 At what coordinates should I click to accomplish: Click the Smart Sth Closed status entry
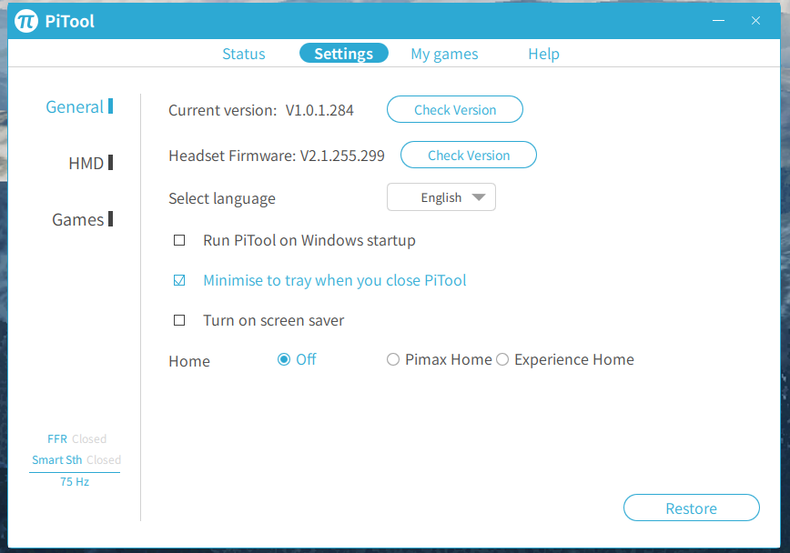[x=76, y=460]
